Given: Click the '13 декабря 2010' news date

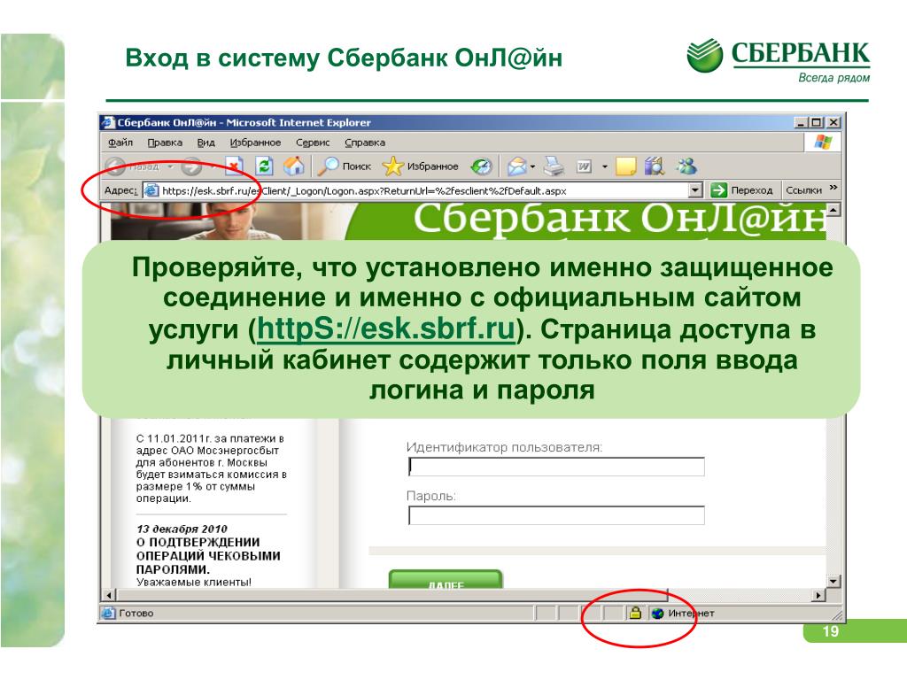Looking at the screenshot, I should pos(182,529).
